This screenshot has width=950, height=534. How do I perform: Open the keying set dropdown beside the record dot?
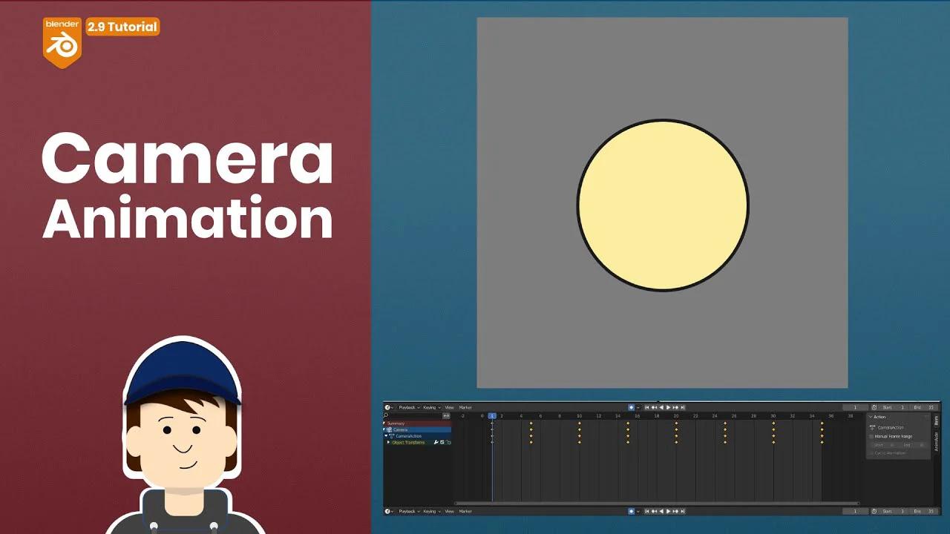tap(638, 406)
